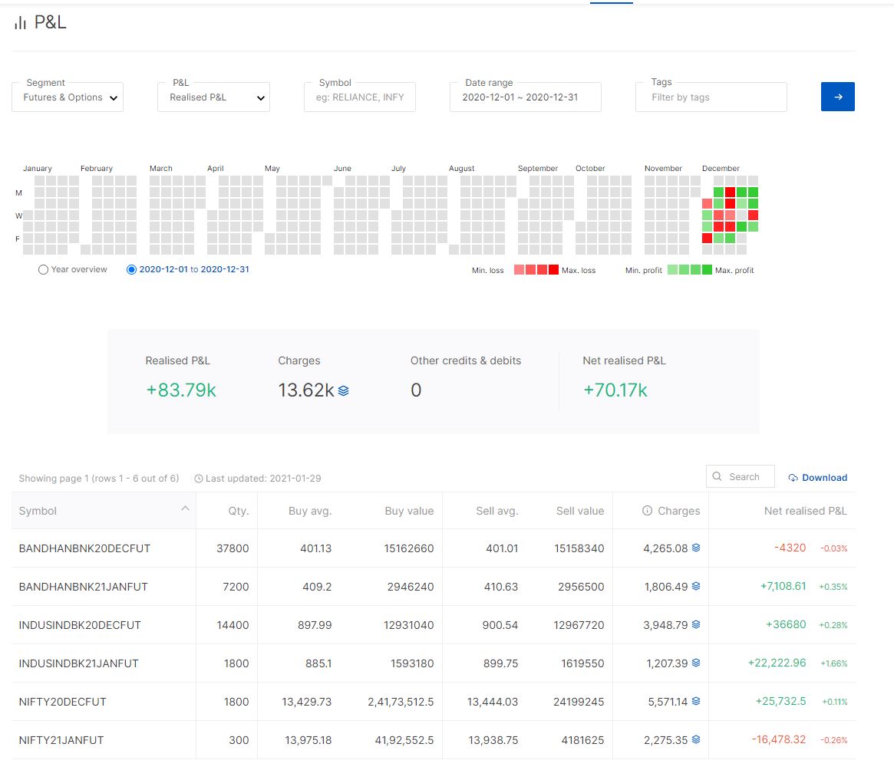Image resolution: width=894 pixels, height=780 pixels.
Task: Open charges breakdown for BANDHANBNK21JANFUT
Action: 696,586
